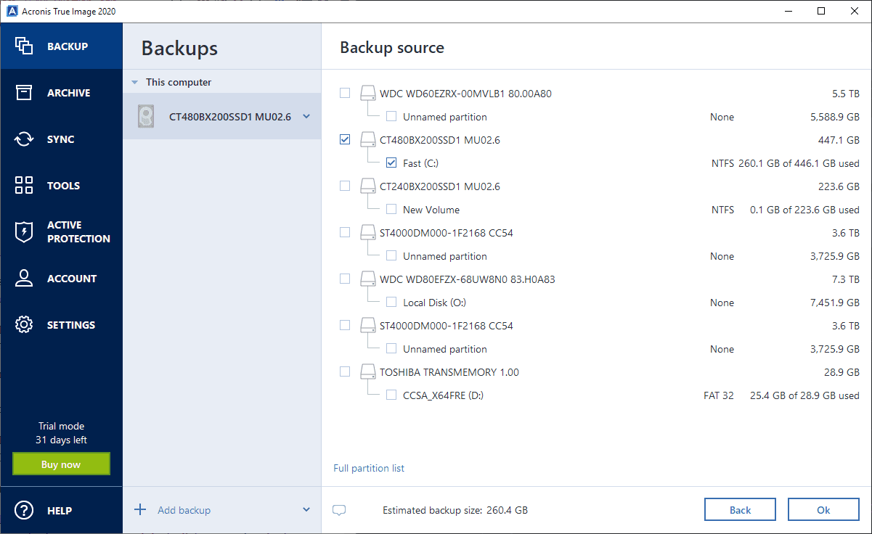Check the New Volume partition checkbox
872x534 pixels.
(x=391, y=209)
